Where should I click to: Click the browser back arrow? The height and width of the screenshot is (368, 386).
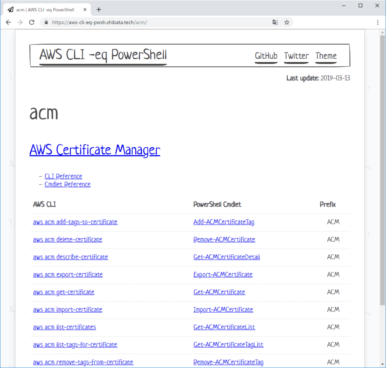click(8, 23)
